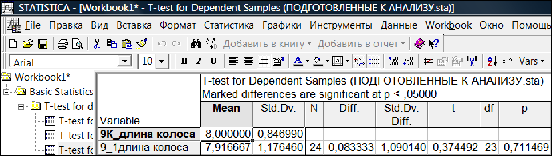Image resolution: width=552 pixels, height=160 pixels.
Task: Decrease decimal places
Action: coord(408,61)
